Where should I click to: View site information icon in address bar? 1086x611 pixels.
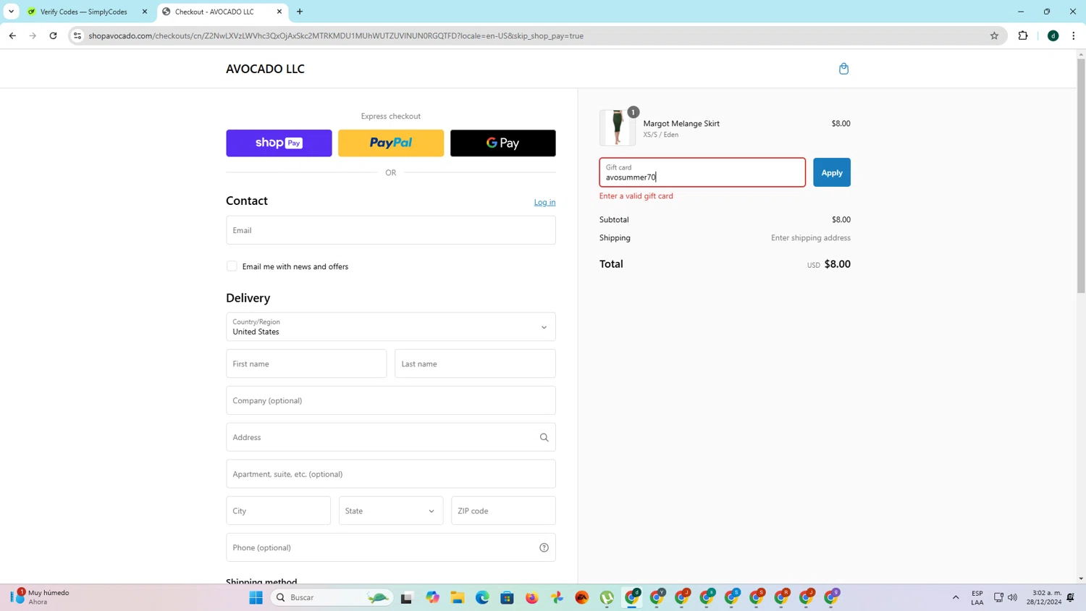(x=77, y=35)
